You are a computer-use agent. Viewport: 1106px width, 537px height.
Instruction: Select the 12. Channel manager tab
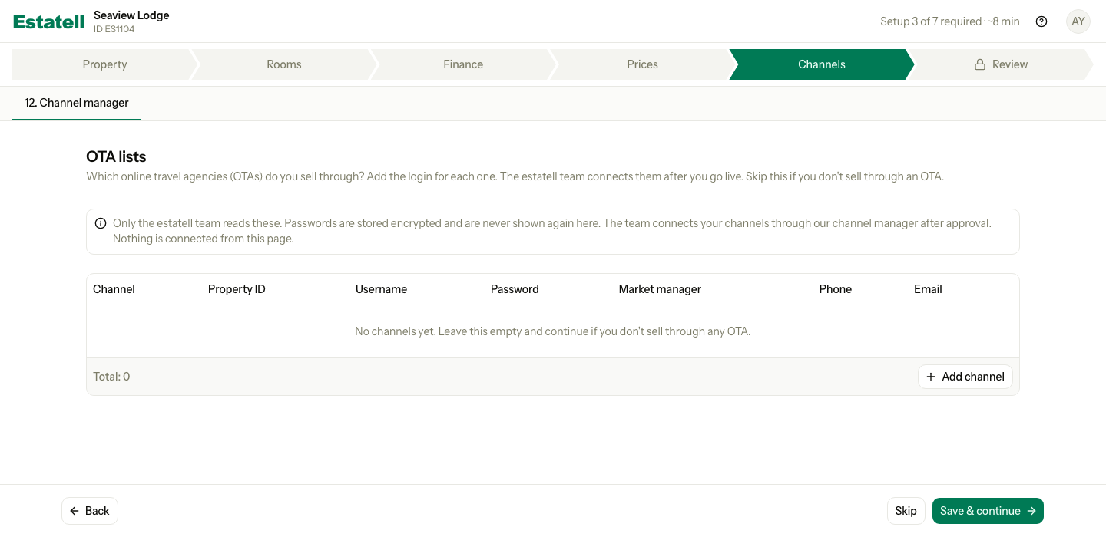[77, 103]
